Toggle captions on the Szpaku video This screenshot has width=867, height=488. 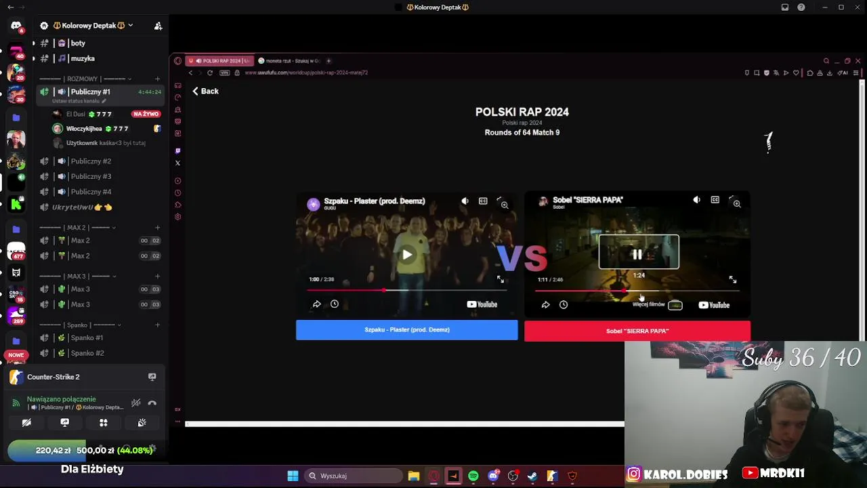tap(483, 201)
